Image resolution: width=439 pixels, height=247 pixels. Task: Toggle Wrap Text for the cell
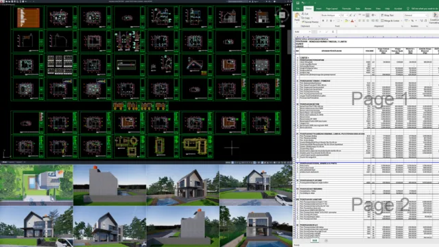388,15
